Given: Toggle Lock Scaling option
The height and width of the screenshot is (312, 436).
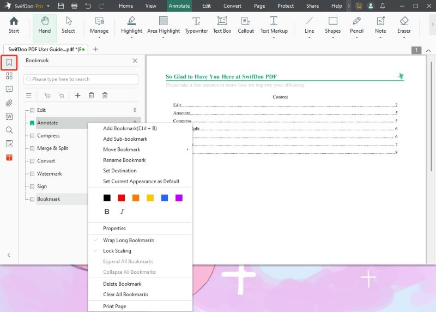Looking at the screenshot, I should pyautogui.click(x=117, y=251).
